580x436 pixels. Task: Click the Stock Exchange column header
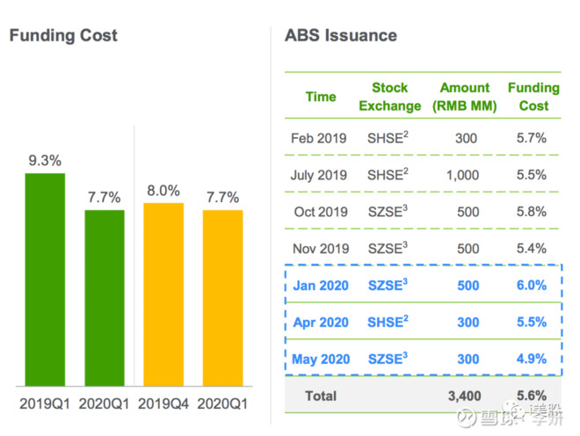(x=390, y=97)
